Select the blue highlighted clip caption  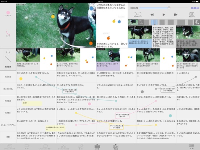140,43
